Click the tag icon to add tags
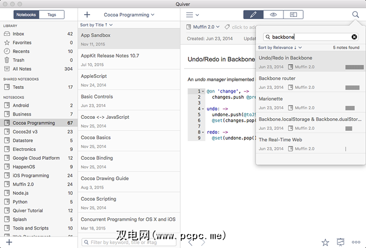This screenshot has height=248, width=366. pyautogui.click(x=227, y=27)
